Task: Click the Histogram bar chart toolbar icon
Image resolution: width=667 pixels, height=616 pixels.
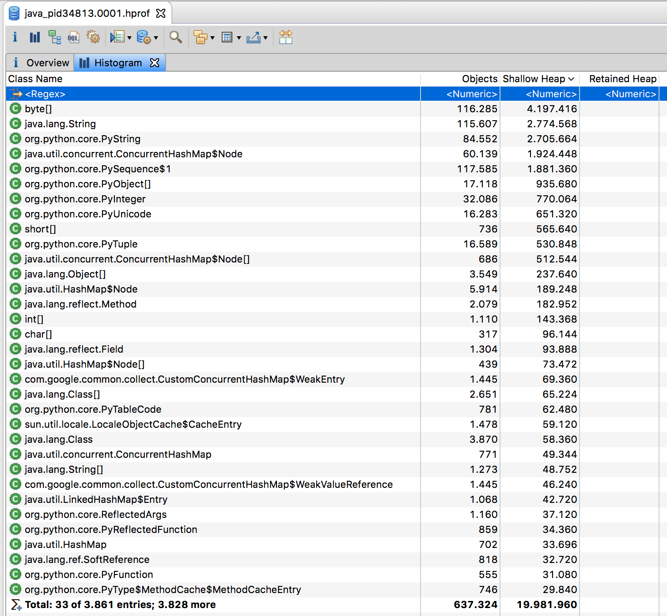Action: [34, 37]
